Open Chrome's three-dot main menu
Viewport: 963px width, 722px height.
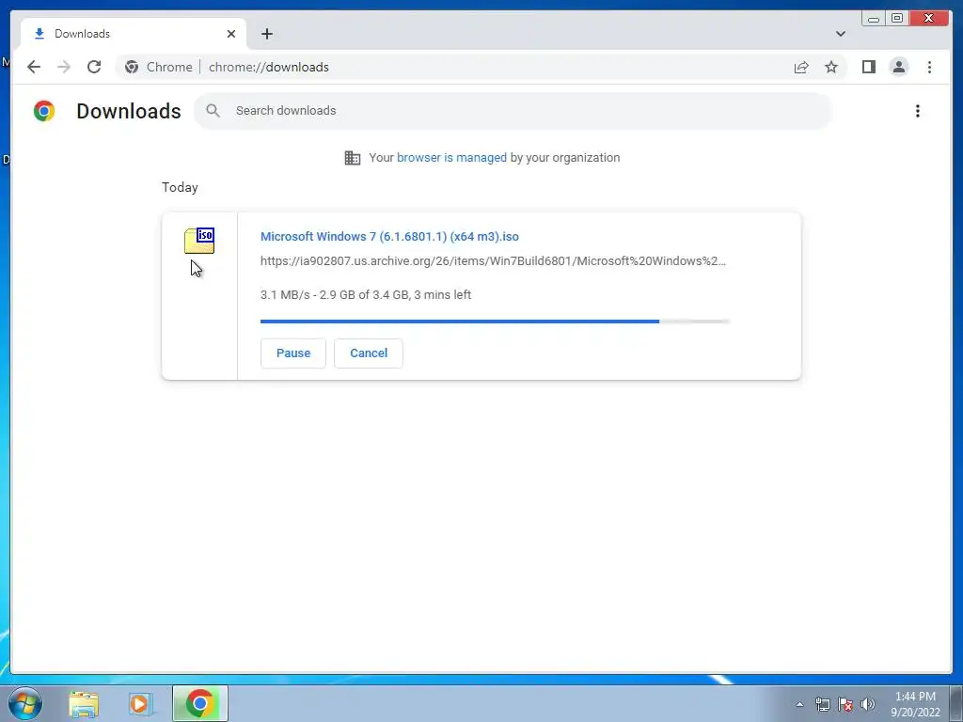929,67
